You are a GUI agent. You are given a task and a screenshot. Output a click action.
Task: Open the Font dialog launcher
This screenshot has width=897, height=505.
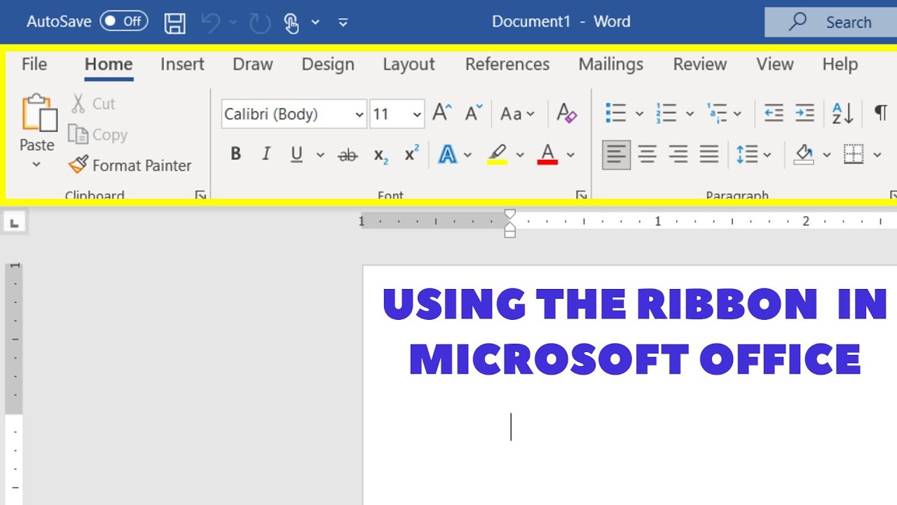click(581, 196)
